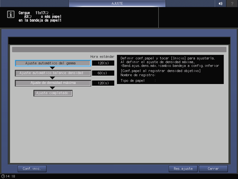
Task: Click the 14:18 time display
Action: click(x=11, y=176)
